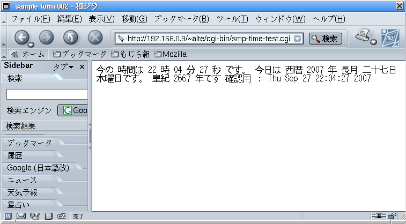Screen dimensions: 406x224
Task: Click the 完了 status bar text
Action: click(78, 216)
